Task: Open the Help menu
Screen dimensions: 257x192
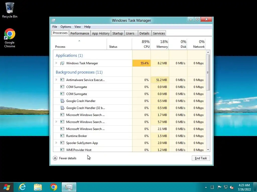Action: [87, 27]
